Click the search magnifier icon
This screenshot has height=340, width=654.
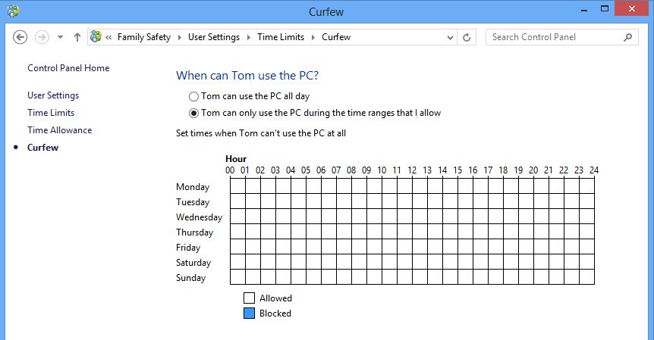[x=627, y=37]
